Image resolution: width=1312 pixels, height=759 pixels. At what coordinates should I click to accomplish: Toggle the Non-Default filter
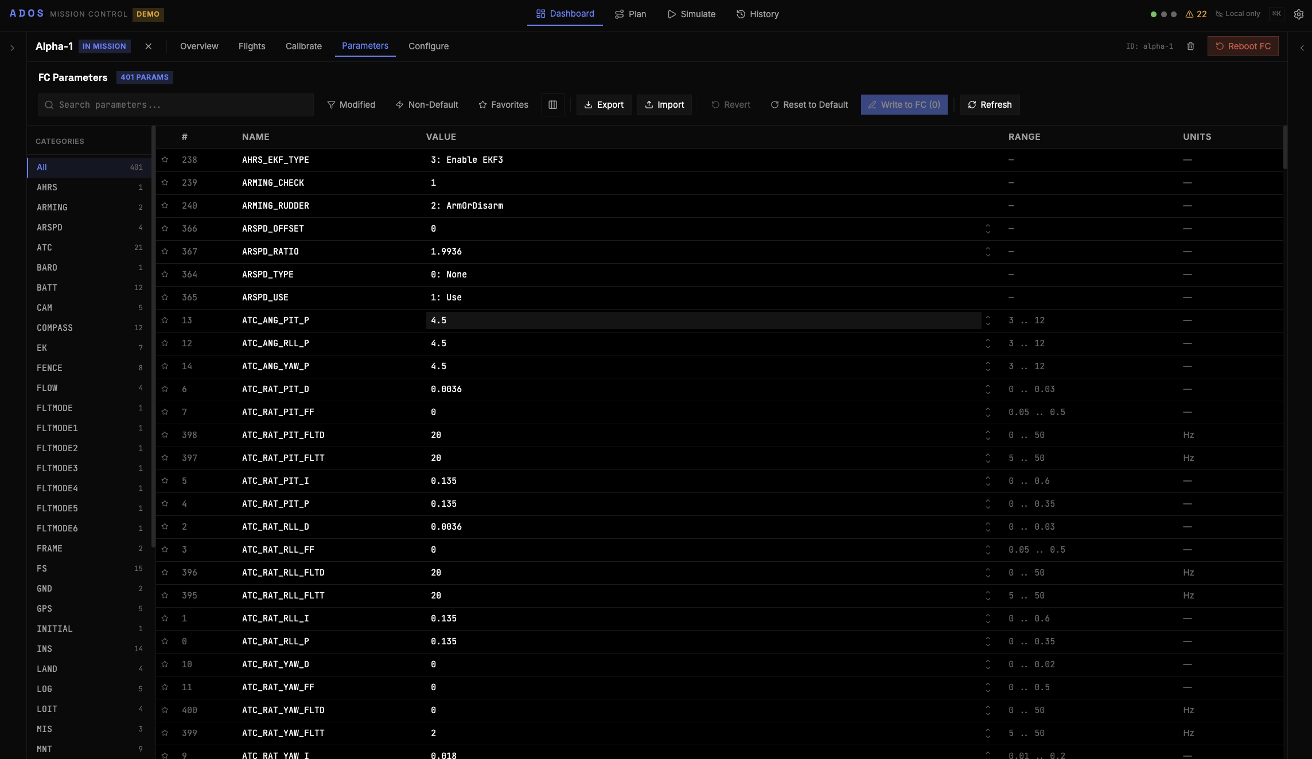pyautogui.click(x=427, y=105)
